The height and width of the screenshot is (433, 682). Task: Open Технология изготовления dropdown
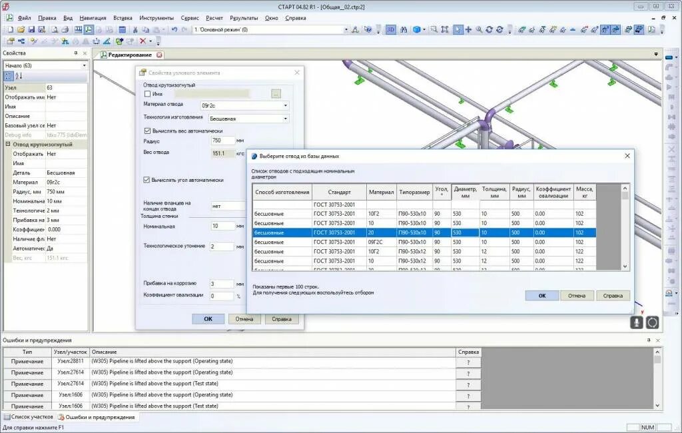[285, 119]
